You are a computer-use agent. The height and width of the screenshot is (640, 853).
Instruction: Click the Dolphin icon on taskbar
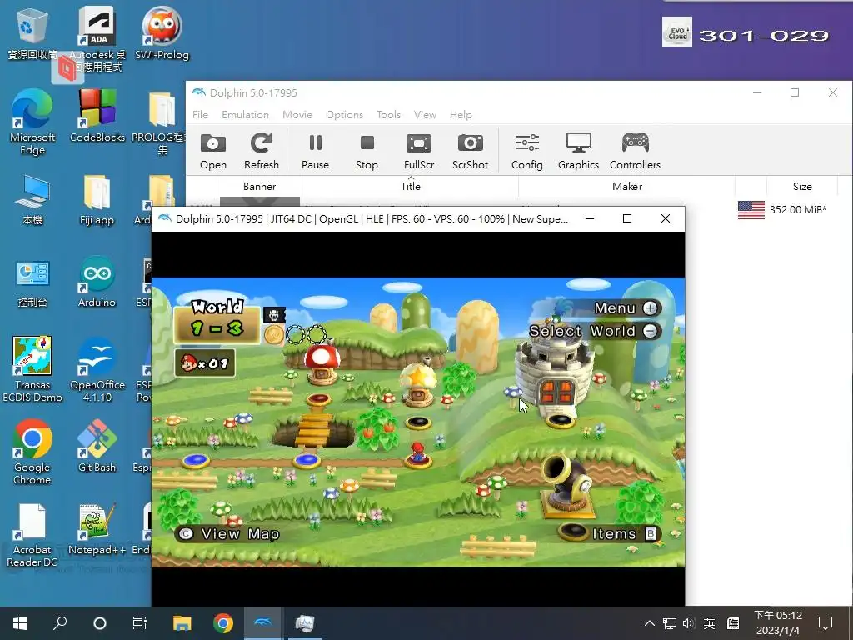click(263, 623)
